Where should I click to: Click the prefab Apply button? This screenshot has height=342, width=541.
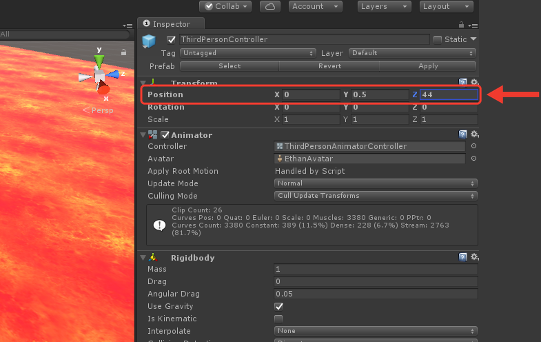428,66
